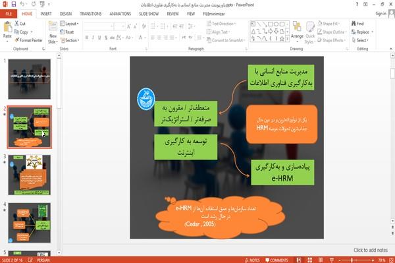Viewport: 395px width, 263px height.
Task: Toggle align text left
Action: [153, 38]
